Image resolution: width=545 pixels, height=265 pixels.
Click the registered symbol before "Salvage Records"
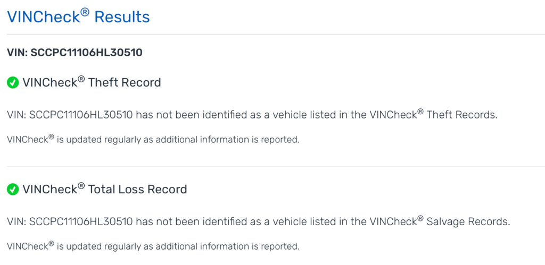420,218
